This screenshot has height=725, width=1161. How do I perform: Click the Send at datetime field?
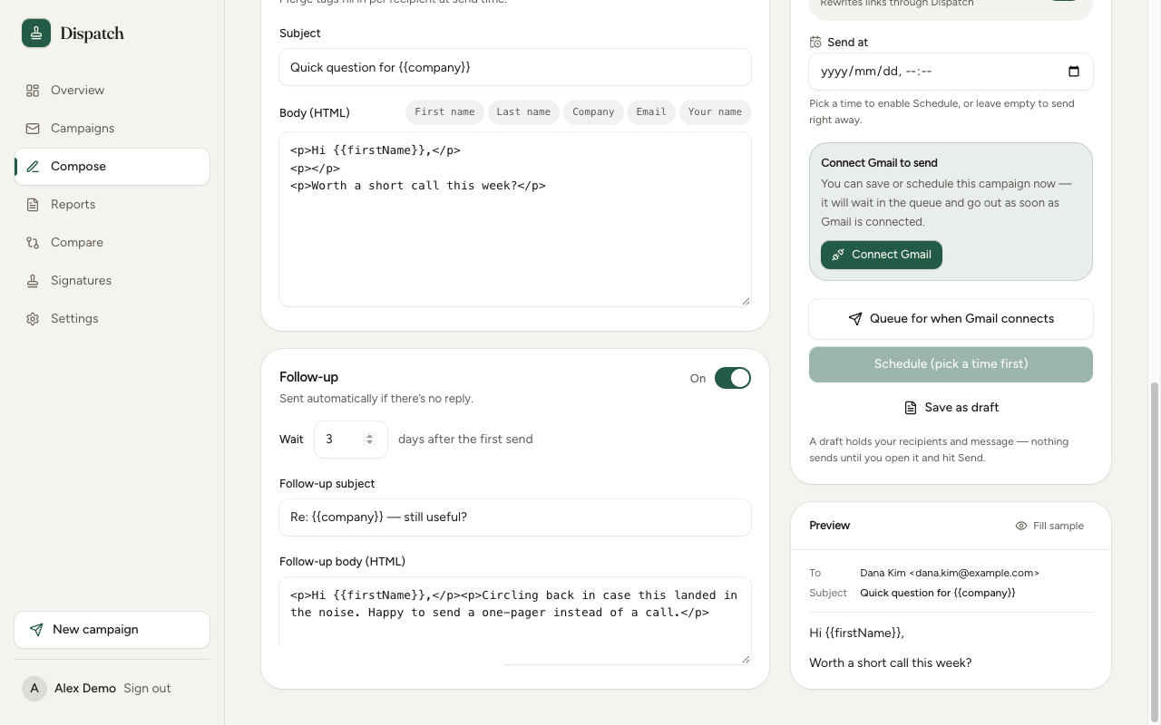951,72
